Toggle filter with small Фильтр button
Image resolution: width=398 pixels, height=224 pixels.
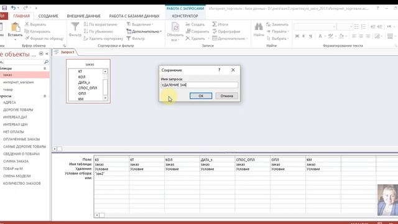click(136, 39)
